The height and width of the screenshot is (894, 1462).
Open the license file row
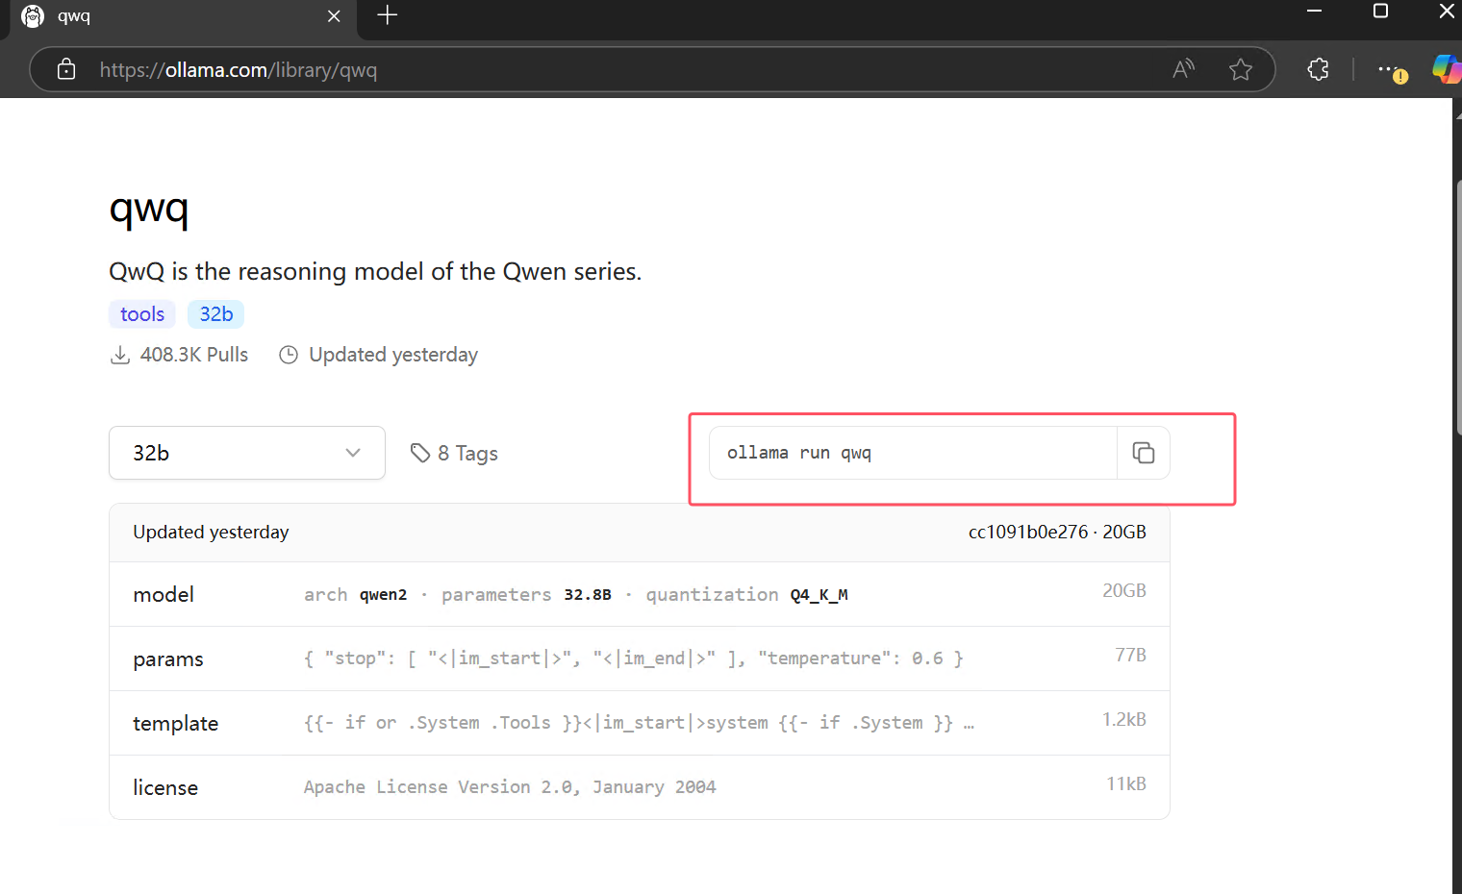pyautogui.click(x=640, y=787)
